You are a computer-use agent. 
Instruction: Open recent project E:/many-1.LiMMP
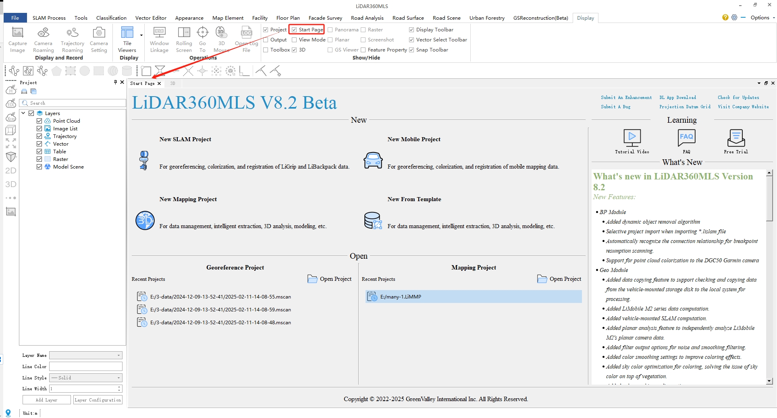coord(474,297)
